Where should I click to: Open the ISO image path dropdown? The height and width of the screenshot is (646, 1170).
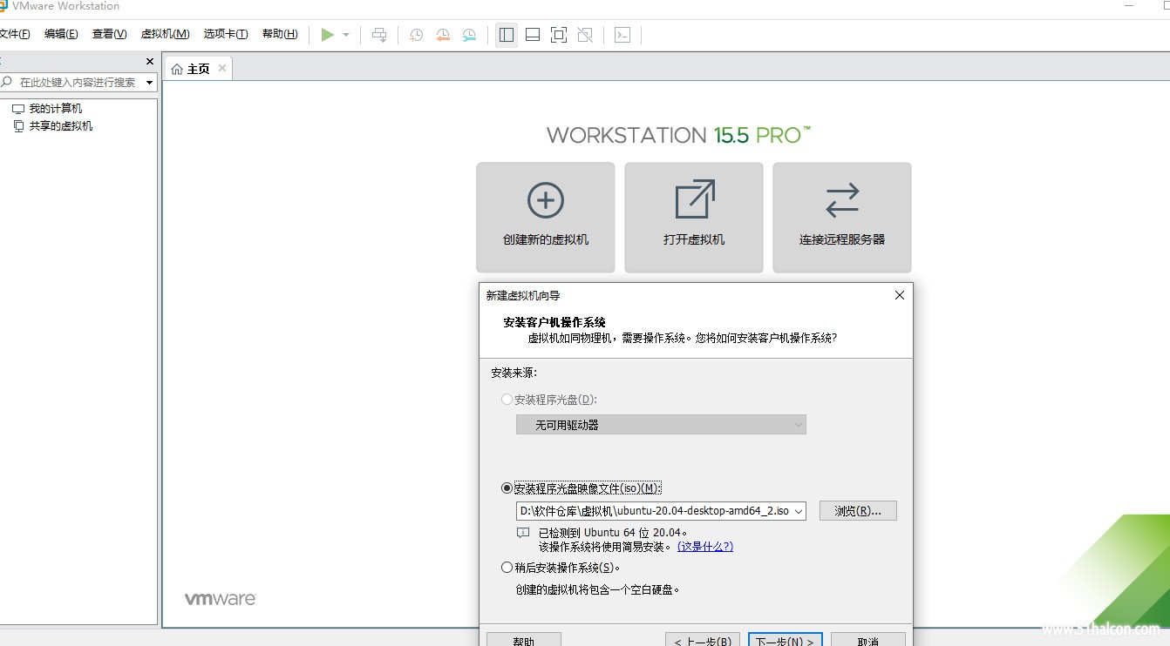pyautogui.click(x=799, y=511)
